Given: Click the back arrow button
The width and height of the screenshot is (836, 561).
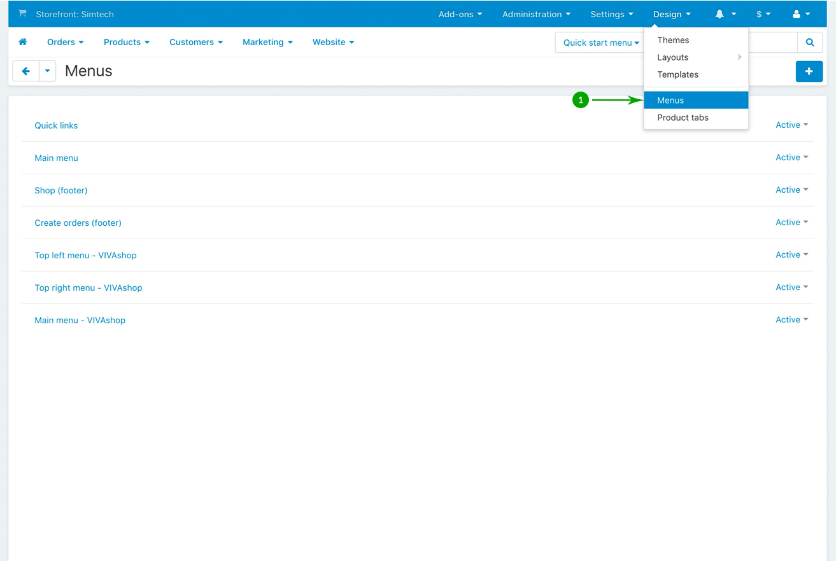Looking at the screenshot, I should point(26,71).
